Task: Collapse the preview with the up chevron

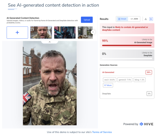Action: [50, 42]
